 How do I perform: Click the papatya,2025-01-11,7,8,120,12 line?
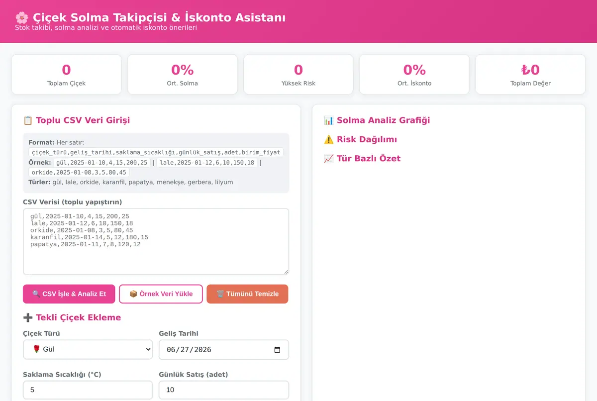(86, 244)
